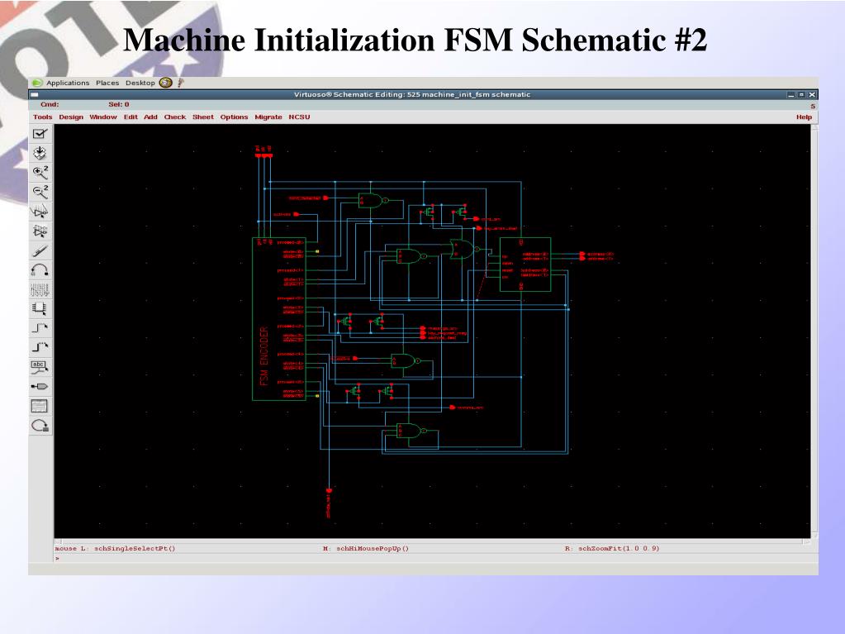Viewport: 845px width, 634px height.
Task: Select the Add Instance tool icon
Action: click(40, 309)
